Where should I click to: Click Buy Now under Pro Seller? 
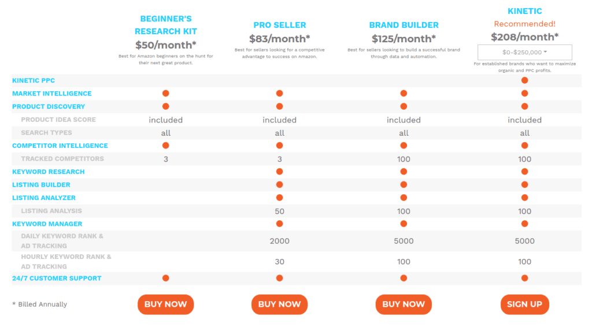pos(279,304)
